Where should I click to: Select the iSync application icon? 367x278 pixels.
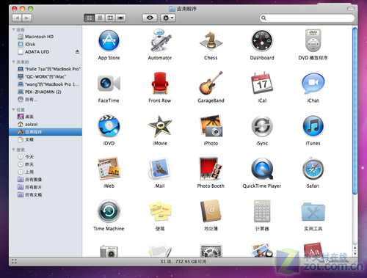pyautogui.click(x=262, y=126)
